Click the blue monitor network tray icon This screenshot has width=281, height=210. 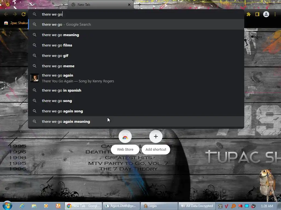(x=247, y=206)
